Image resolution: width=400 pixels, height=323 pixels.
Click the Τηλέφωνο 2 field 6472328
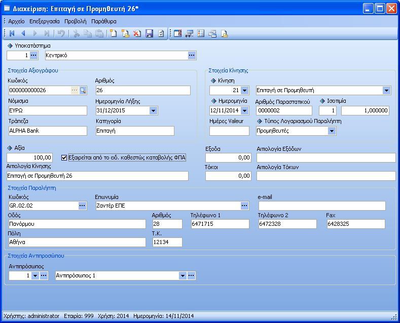pyautogui.click(x=287, y=224)
